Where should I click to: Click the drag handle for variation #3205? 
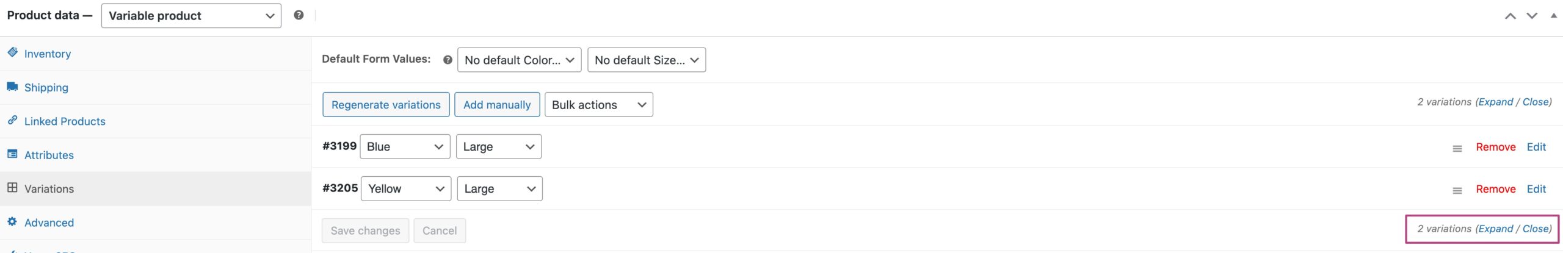[x=1457, y=190]
